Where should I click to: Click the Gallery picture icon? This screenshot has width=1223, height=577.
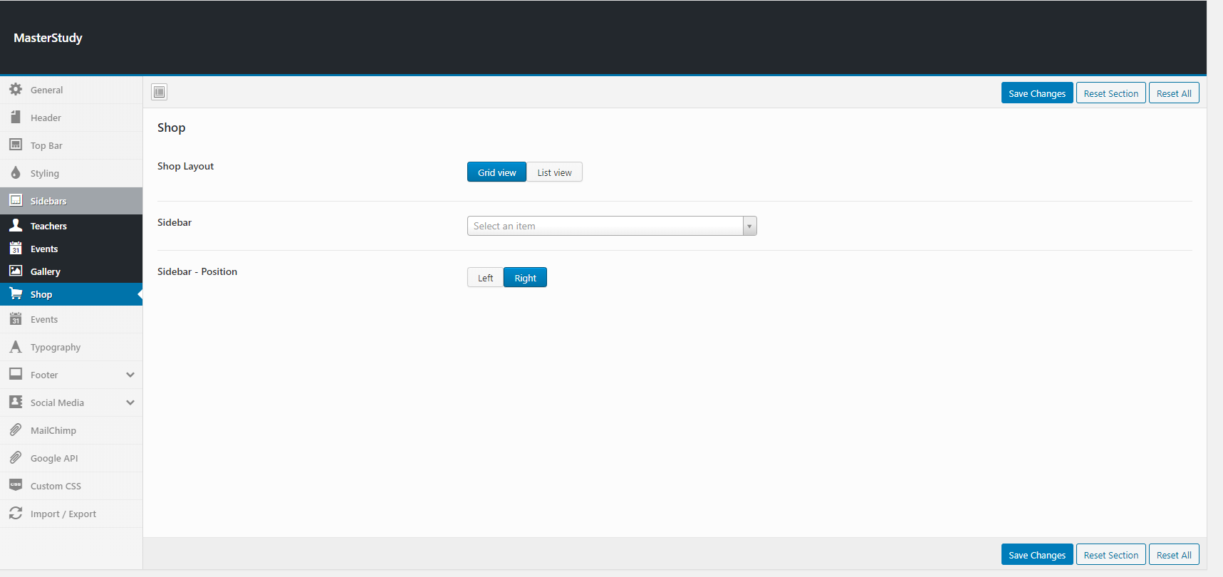coord(16,271)
